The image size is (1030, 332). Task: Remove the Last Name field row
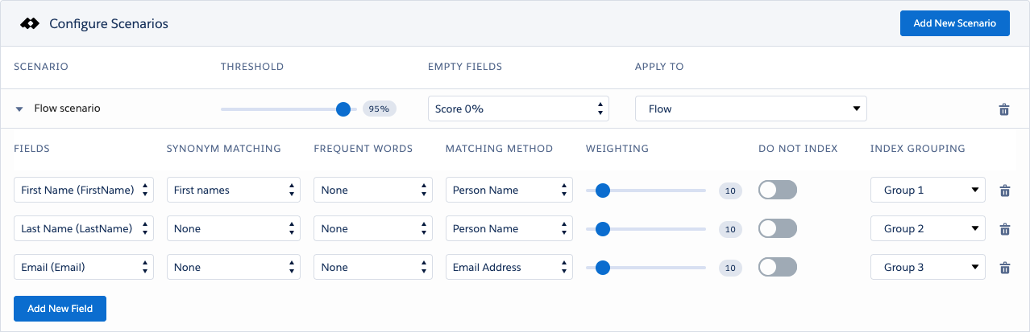pyautogui.click(x=1004, y=229)
